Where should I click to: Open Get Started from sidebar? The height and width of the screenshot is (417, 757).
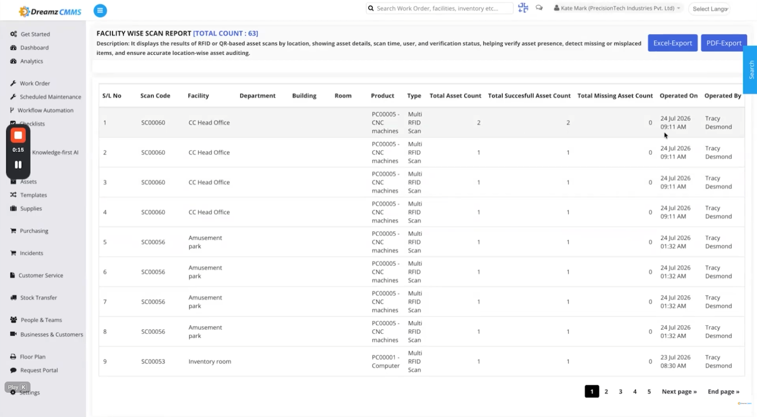click(x=35, y=34)
